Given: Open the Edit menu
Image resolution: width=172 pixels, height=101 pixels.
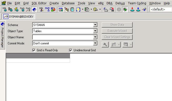Looking at the screenshot, I should click(x=17, y=3).
